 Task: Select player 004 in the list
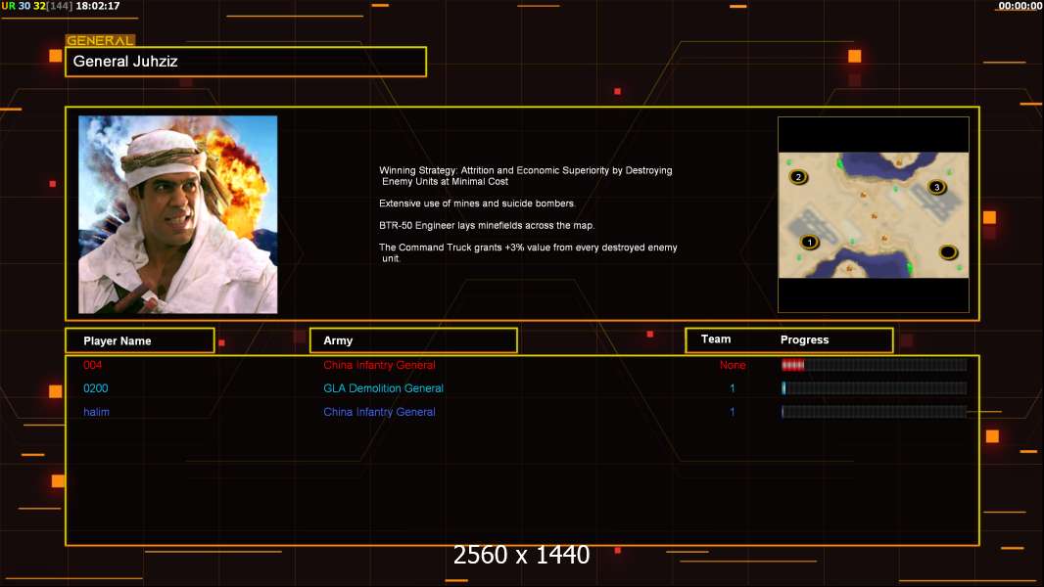(x=92, y=365)
